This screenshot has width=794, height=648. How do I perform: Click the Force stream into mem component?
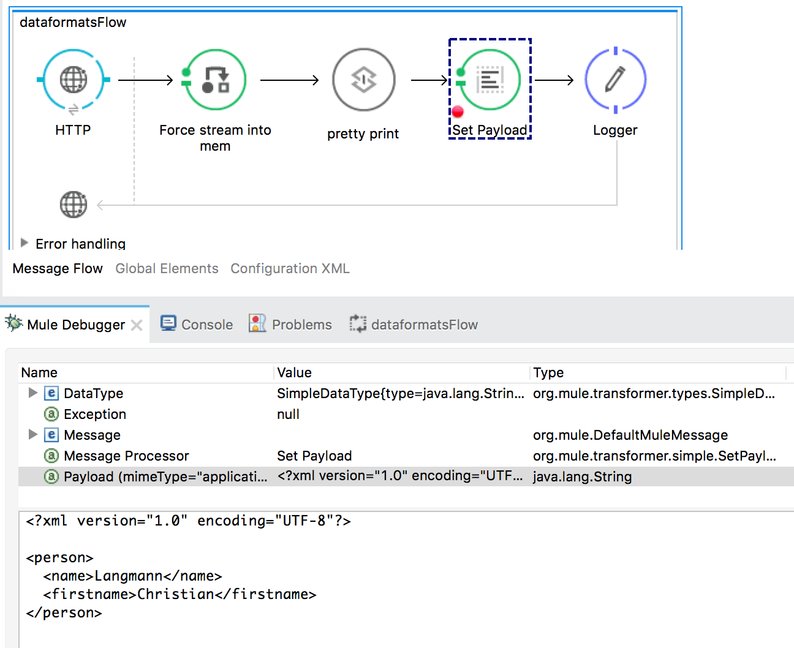[215, 80]
